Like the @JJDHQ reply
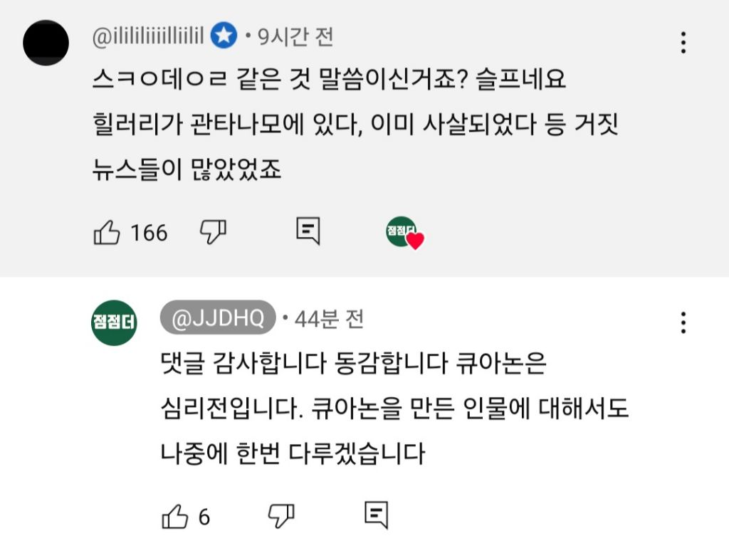The image size is (729, 553). coord(175,516)
